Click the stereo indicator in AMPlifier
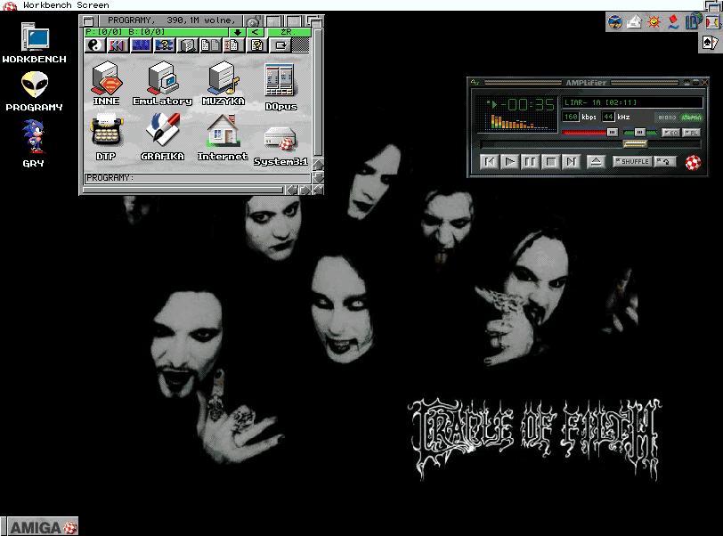Viewport: 723px width, 536px height. [691, 118]
